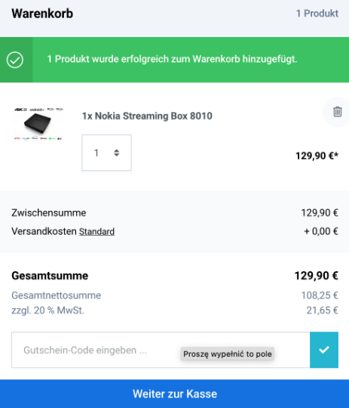The width and height of the screenshot is (349, 408).
Task: Click the green success checkmark icon
Action: click(x=15, y=60)
